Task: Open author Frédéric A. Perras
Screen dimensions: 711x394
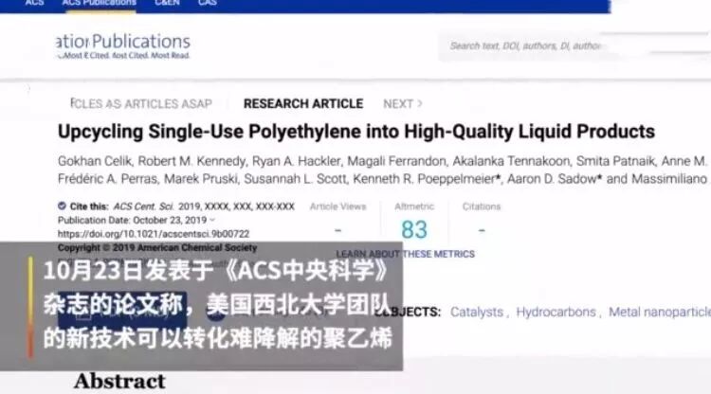Action: coord(107,179)
